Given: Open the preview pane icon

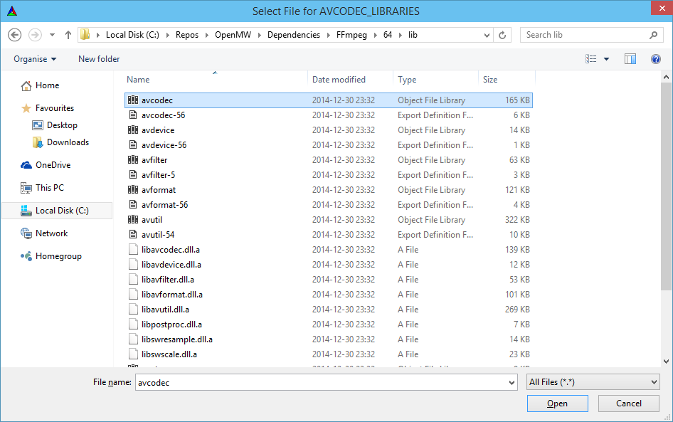Looking at the screenshot, I should 630,59.
